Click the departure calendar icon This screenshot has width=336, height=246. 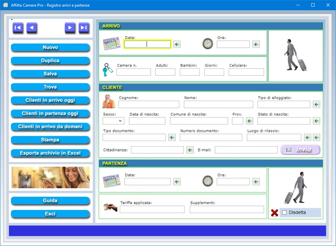(x=112, y=181)
